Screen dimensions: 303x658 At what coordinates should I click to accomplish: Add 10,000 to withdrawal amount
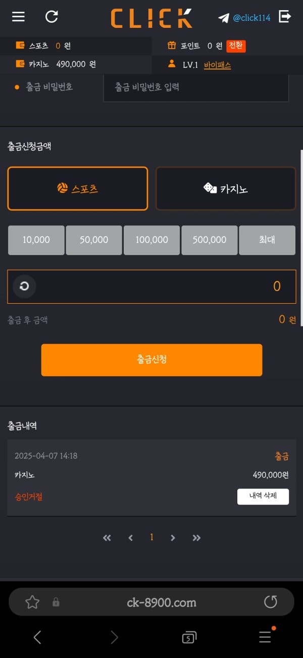[36, 240]
